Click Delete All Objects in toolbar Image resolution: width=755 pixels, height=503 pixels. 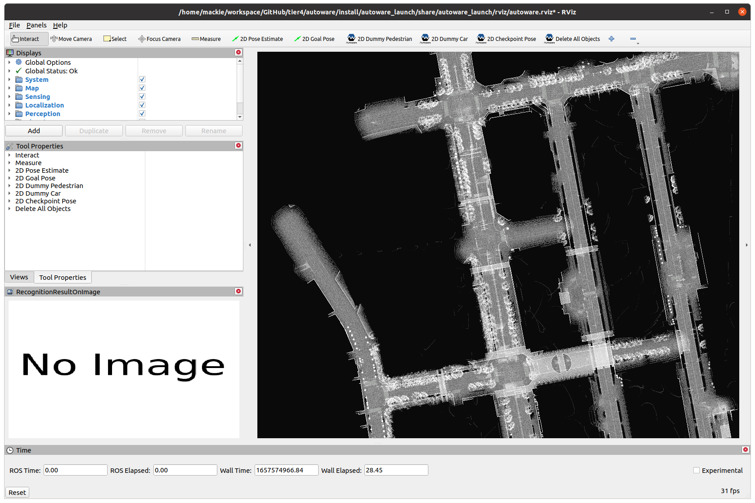click(x=572, y=39)
